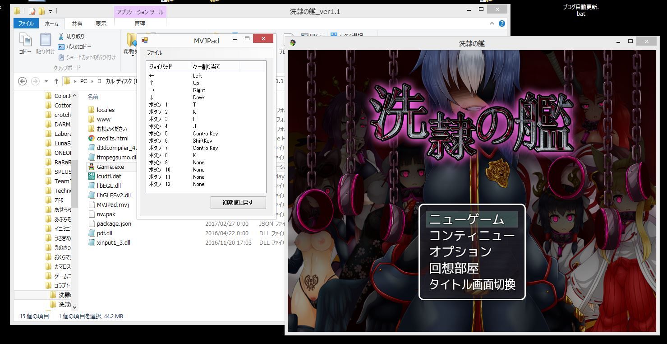Open the Explorer help question-mark icon
The height and width of the screenshot is (344, 667).
(x=502, y=23)
